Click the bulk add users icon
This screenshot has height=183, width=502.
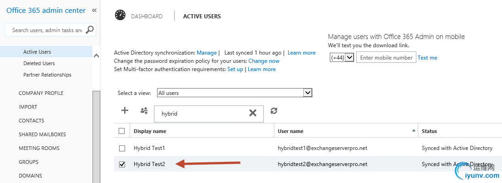144,111
